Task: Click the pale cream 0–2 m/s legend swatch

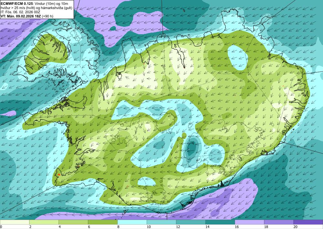Action: (15, 222)
